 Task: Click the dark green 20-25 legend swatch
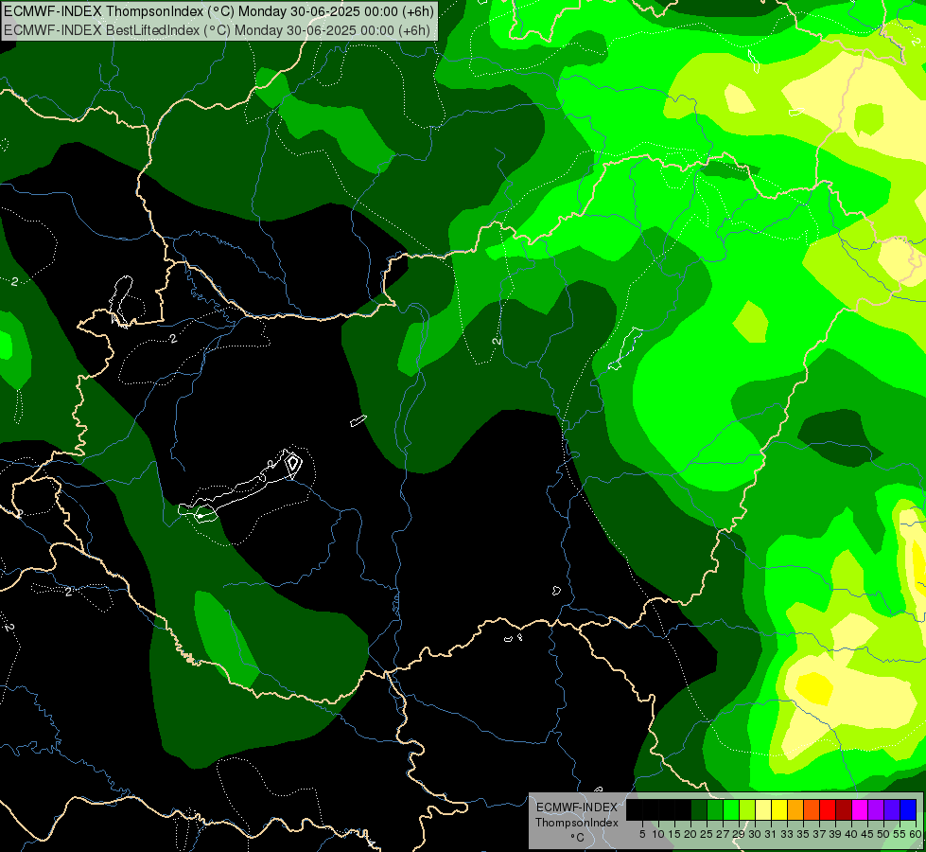point(699,809)
